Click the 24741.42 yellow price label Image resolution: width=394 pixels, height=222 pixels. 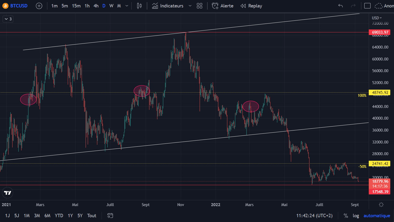pos(380,164)
